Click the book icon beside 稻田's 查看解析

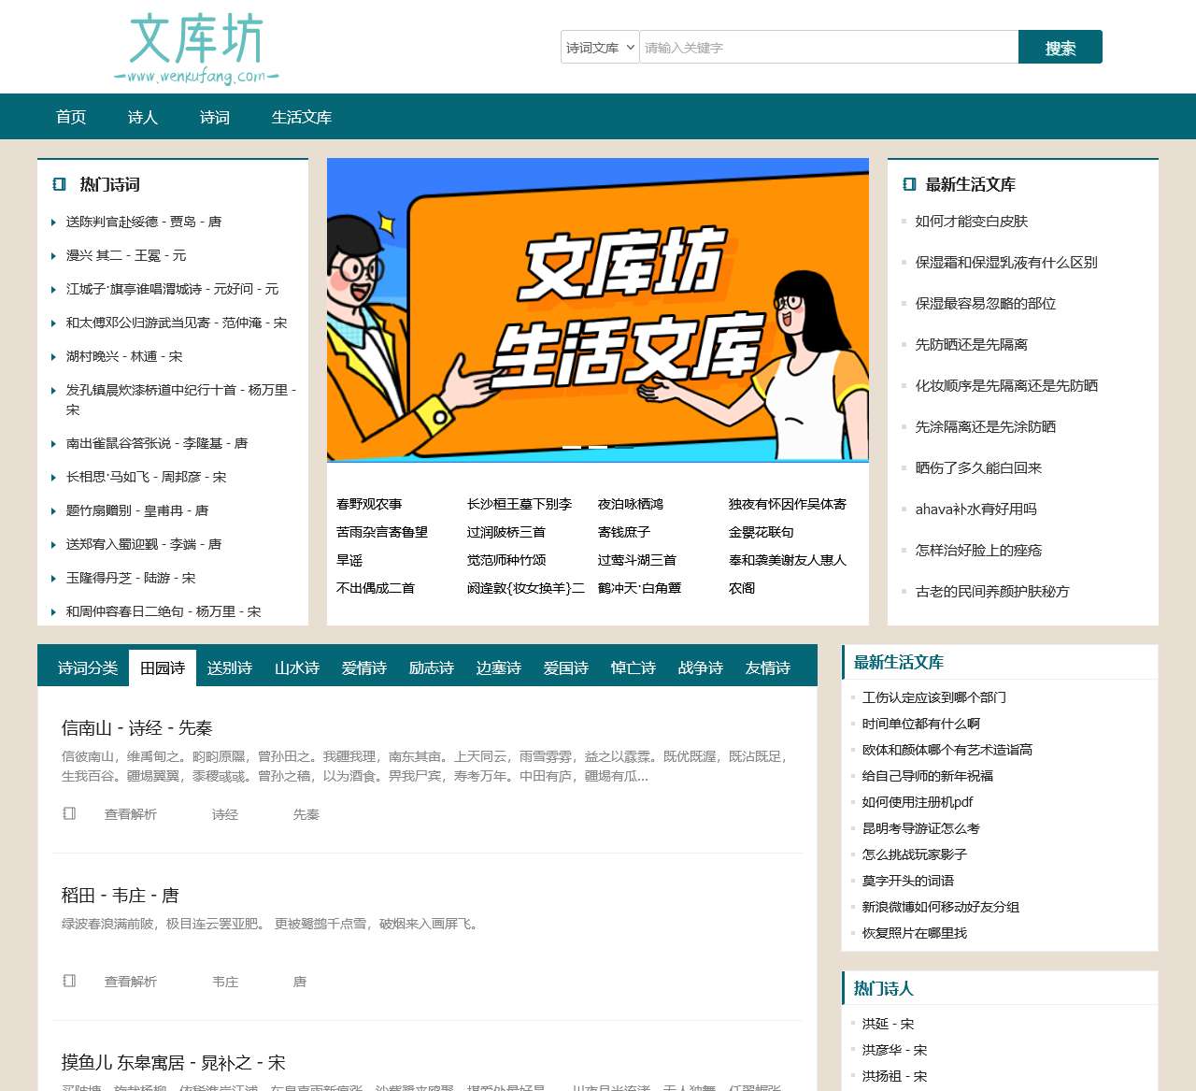[69, 981]
